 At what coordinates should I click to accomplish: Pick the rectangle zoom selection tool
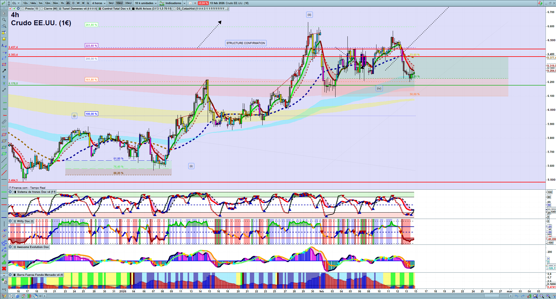tap(4, 26)
